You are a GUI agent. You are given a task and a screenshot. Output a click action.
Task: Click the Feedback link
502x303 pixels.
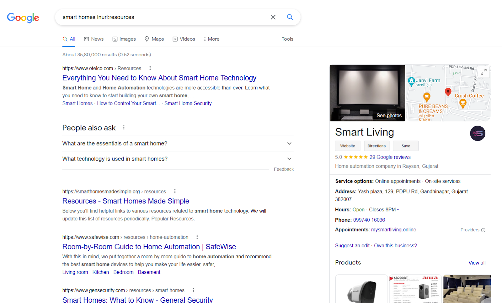pyautogui.click(x=284, y=169)
